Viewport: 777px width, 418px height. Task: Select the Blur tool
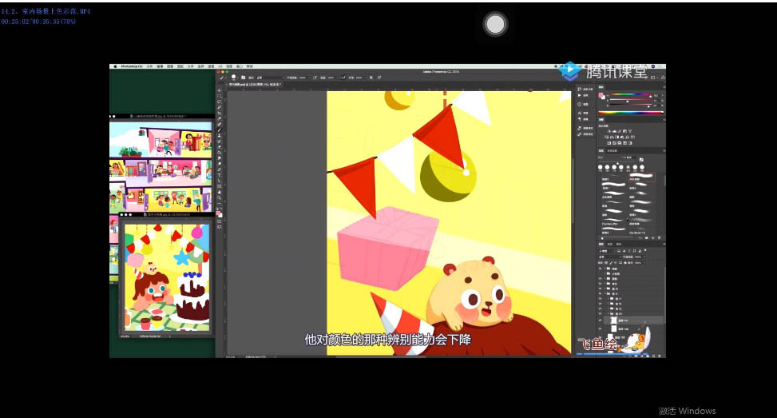(219, 158)
